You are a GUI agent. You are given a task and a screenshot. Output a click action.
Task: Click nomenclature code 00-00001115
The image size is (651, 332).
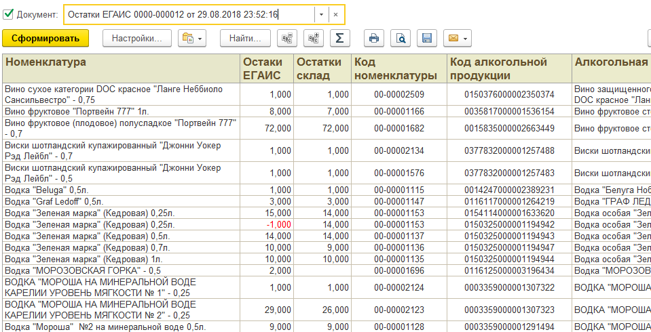399,190
